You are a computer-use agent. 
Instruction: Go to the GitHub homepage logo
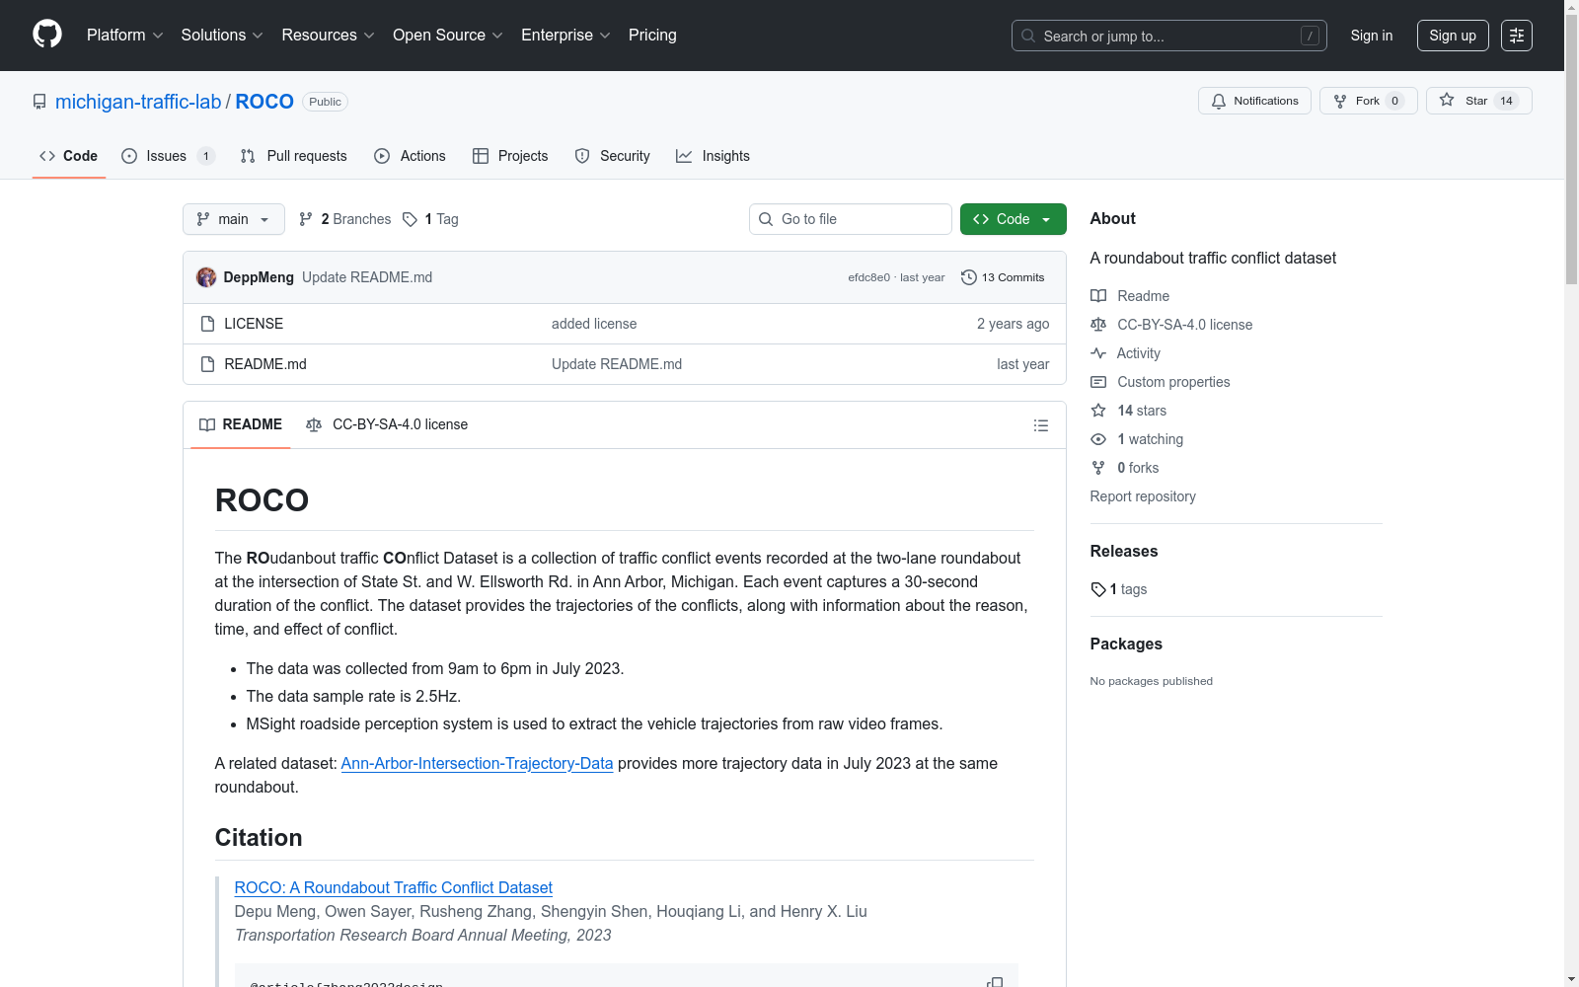pyautogui.click(x=47, y=35)
